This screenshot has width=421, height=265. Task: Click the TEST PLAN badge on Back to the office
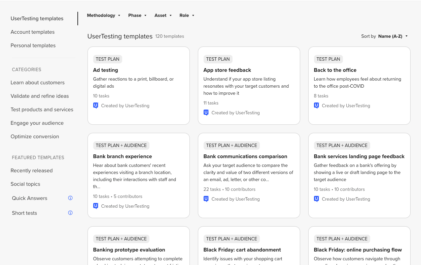click(x=328, y=59)
